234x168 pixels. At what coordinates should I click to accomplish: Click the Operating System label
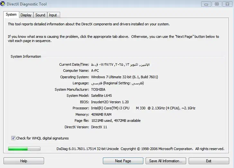75,77
